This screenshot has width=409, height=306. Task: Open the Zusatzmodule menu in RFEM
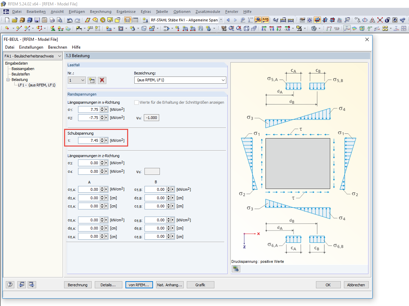207,12
